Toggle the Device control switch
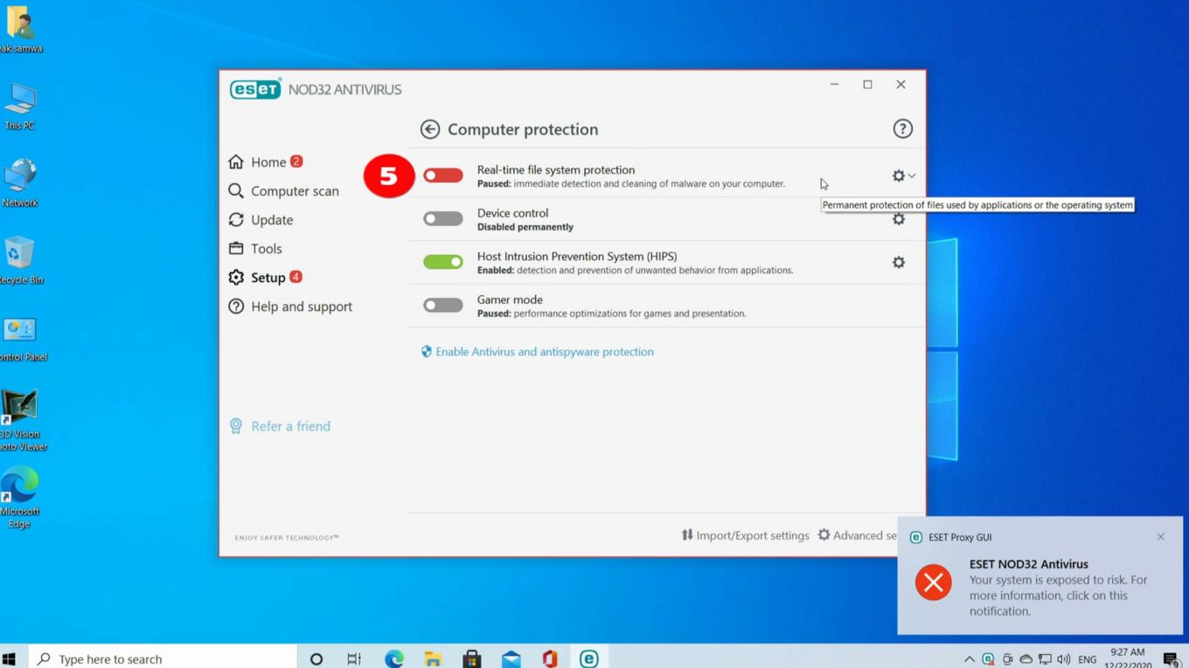The width and height of the screenshot is (1189, 668). pyautogui.click(x=443, y=218)
